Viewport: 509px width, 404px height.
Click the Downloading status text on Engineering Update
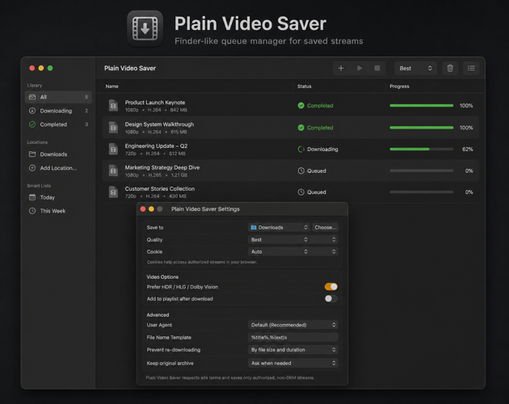[x=322, y=149]
